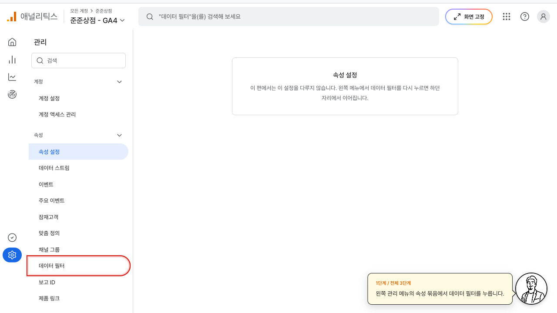Viewport: 557px width, 313px height.
Task: Open the Explore line-chart icon
Action: pyautogui.click(x=12, y=77)
